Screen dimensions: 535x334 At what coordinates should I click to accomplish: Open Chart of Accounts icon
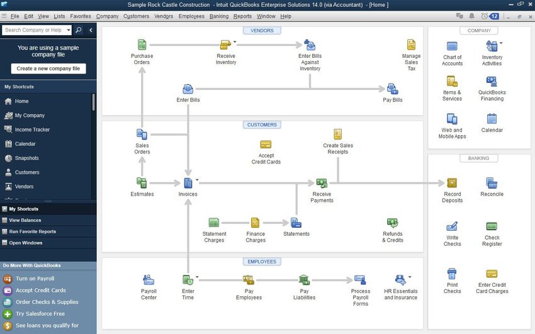452,46
